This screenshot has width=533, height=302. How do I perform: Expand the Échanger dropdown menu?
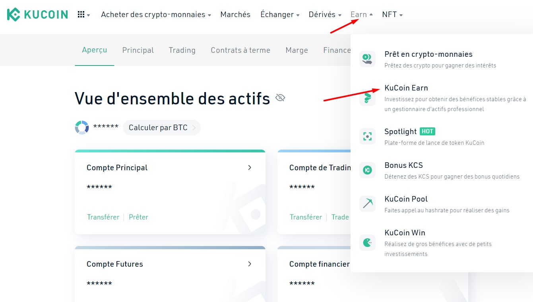[x=279, y=15]
